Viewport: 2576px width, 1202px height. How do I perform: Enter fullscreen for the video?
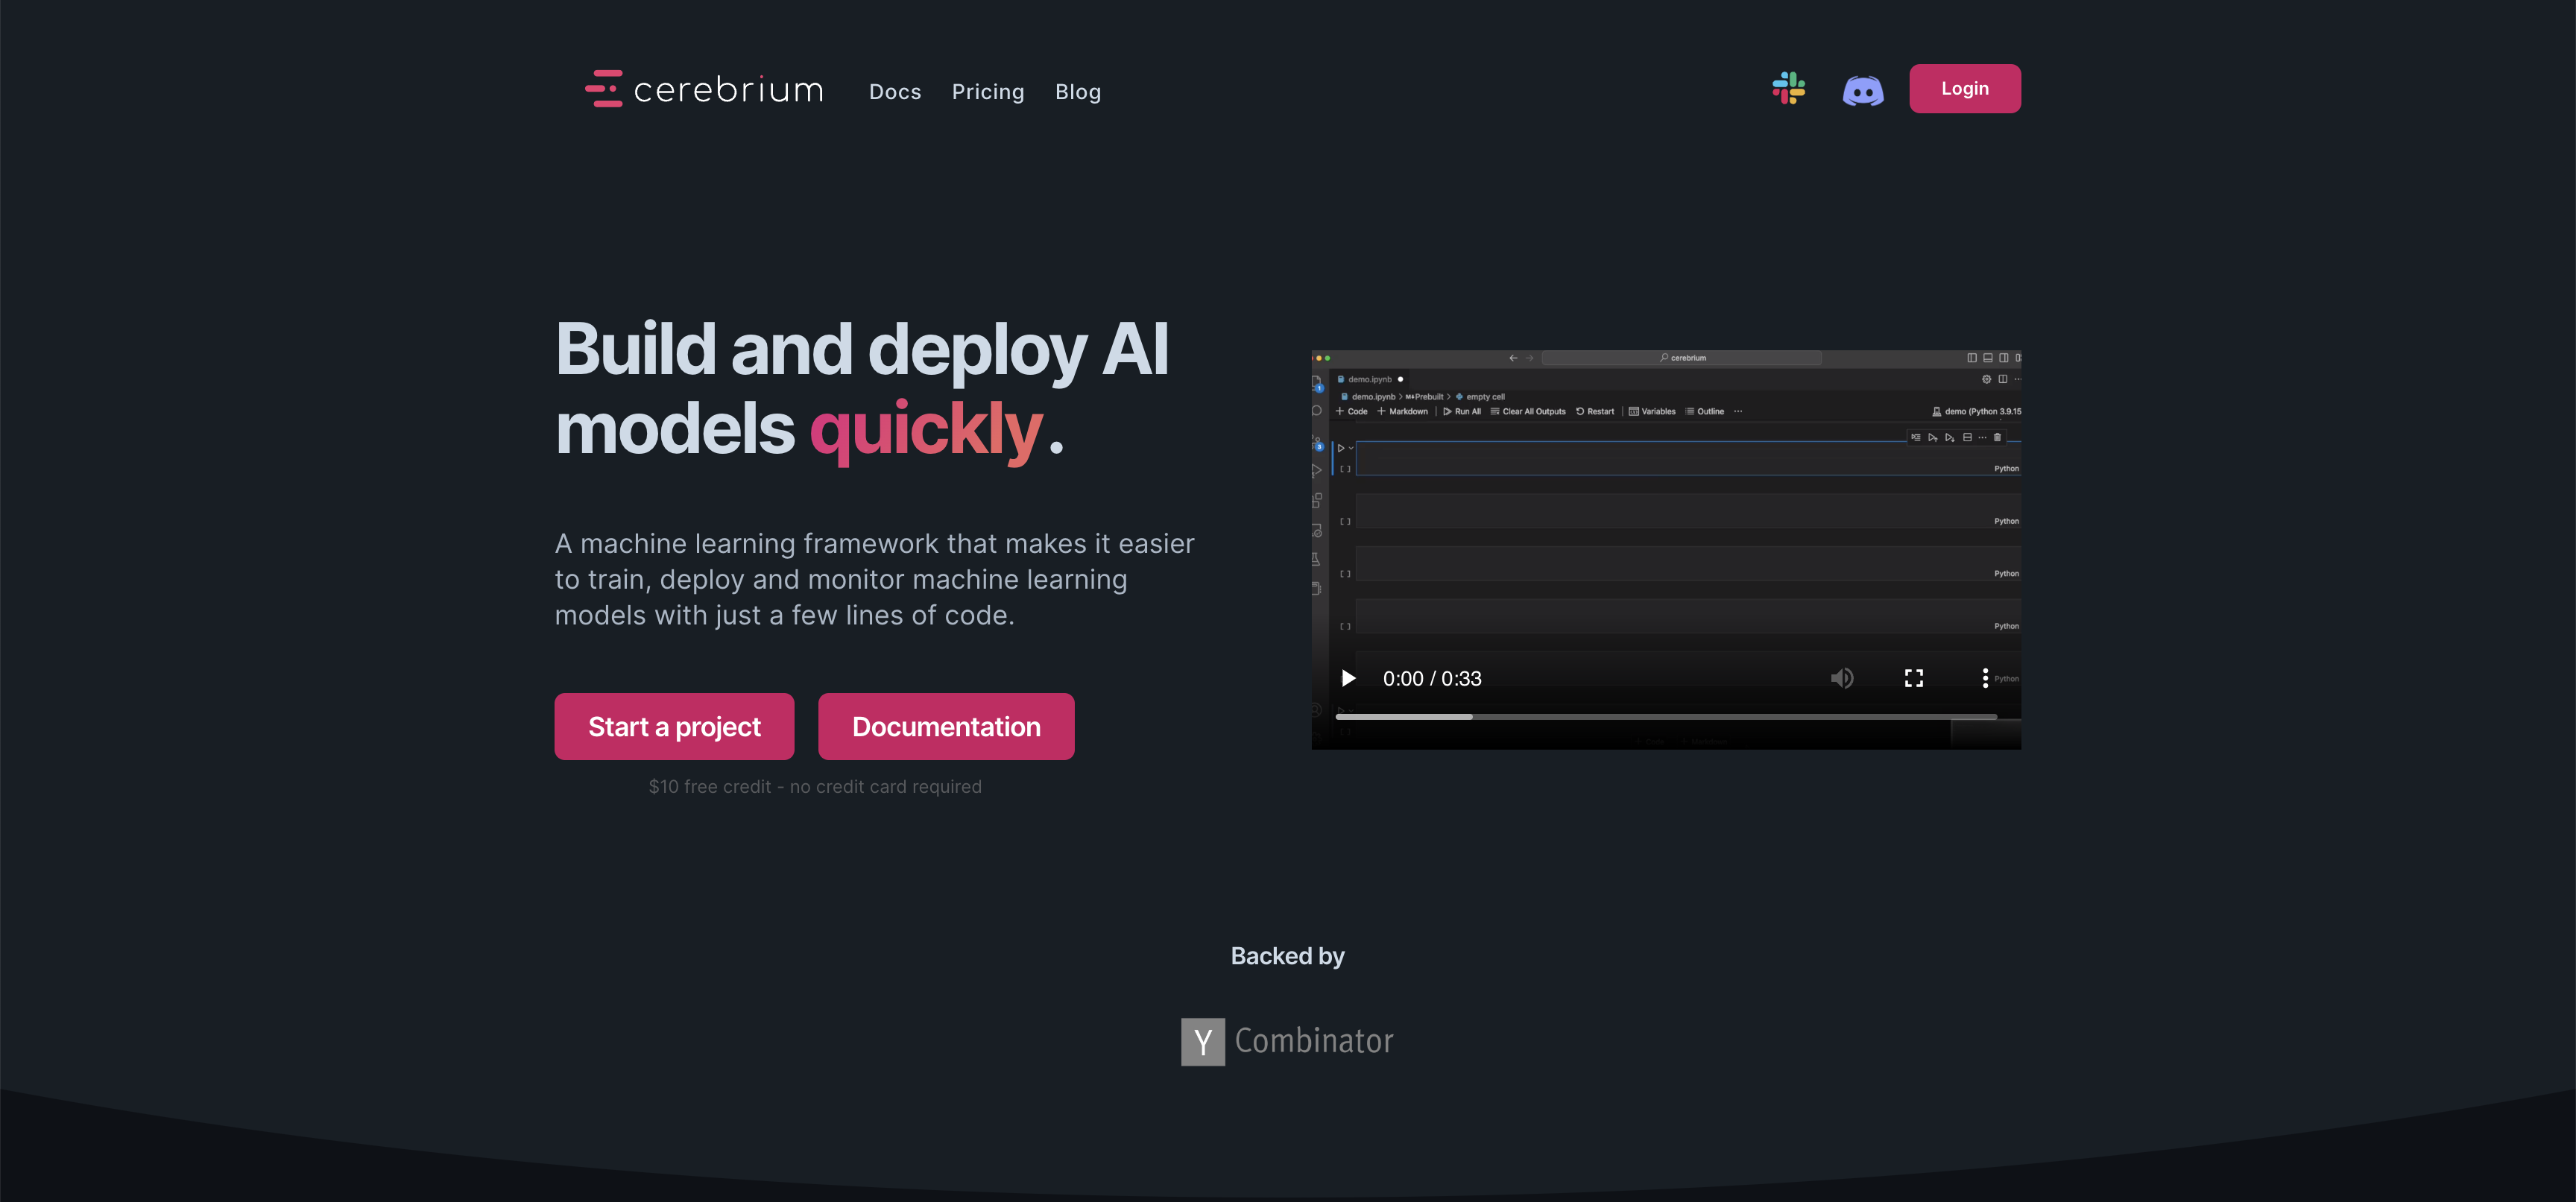click(x=1914, y=677)
